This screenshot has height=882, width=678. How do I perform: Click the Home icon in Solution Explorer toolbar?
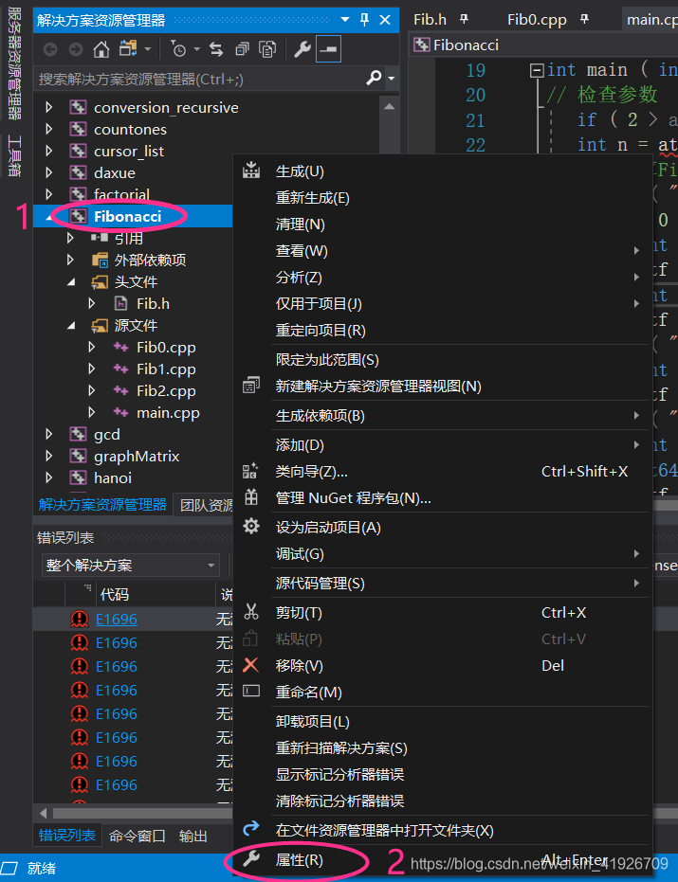[101, 49]
